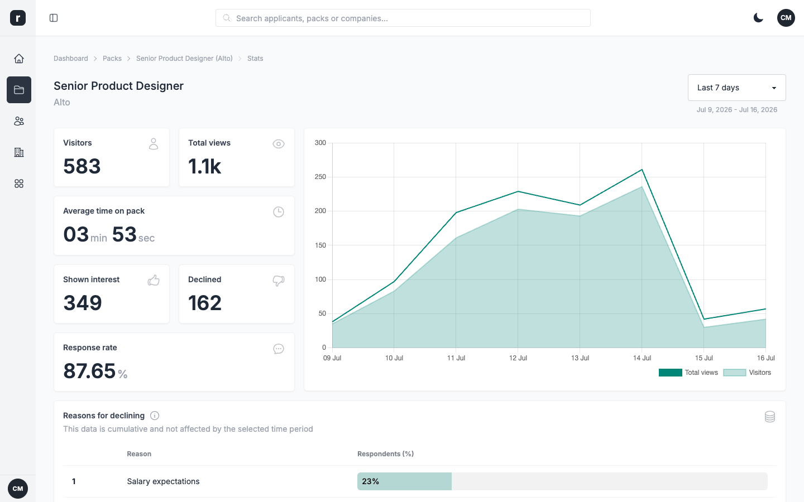804x502 pixels.
Task: Click the search magnifier icon
Action: coord(227,18)
